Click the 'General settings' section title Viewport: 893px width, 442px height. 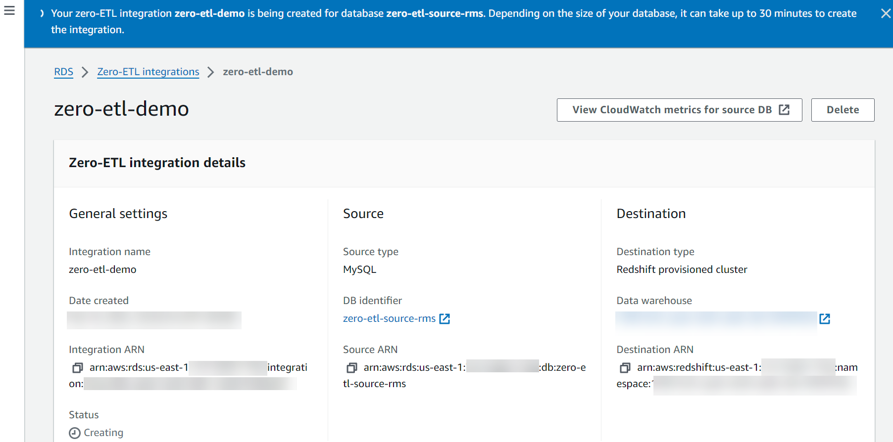pyautogui.click(x=118, y=214)
